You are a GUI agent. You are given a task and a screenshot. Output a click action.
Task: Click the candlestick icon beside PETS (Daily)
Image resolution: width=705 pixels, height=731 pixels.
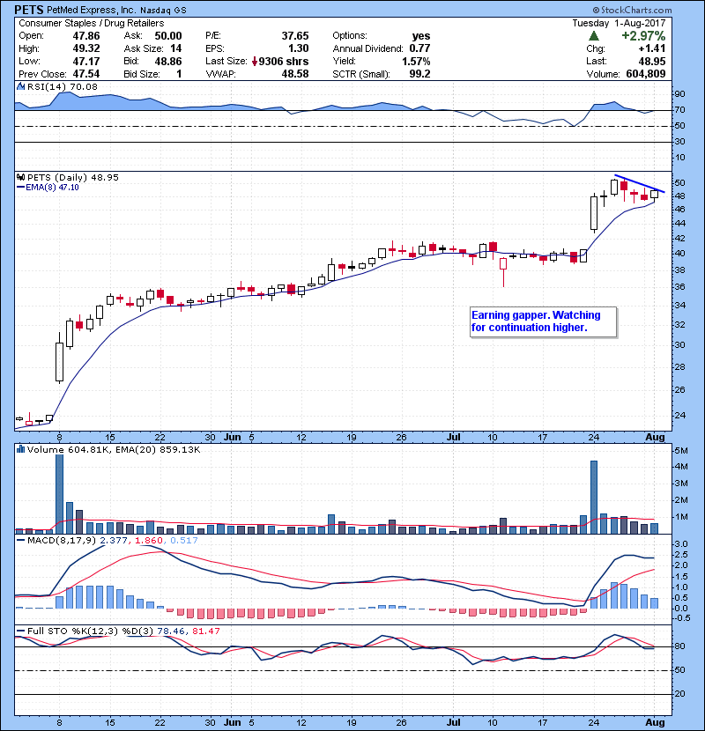[x=20, y=177]
